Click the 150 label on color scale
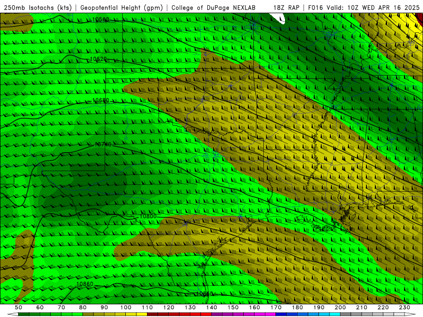The width and height of the screenshot is (423, 317). coord(233,307)
